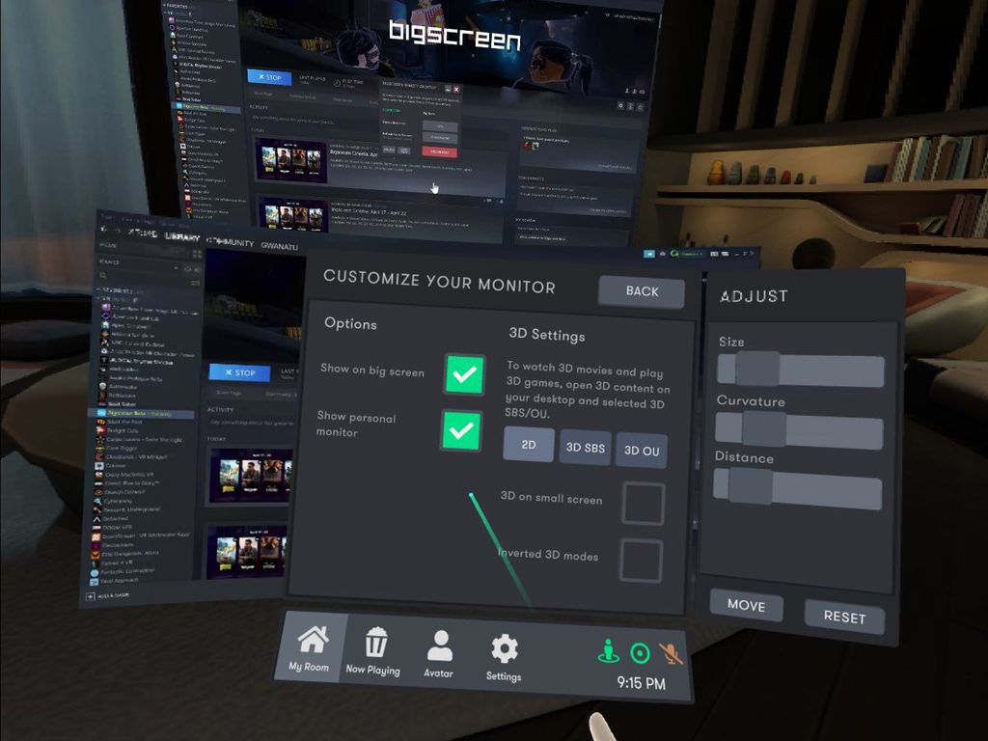
Task: Click RESET in the Adjust panel
Action: click(x=844, y=617)
